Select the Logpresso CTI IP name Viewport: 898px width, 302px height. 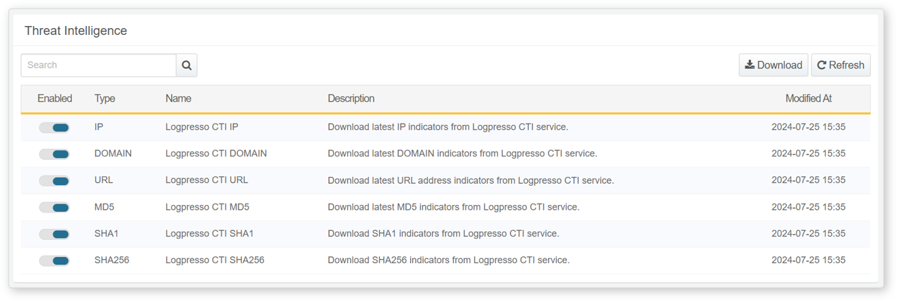202,127
